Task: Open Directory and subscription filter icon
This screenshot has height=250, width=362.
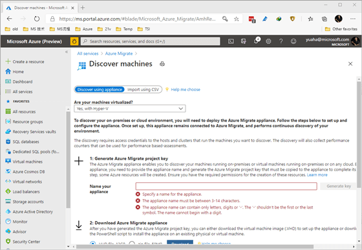Action: pyautogui.click(x=243, y=41)
